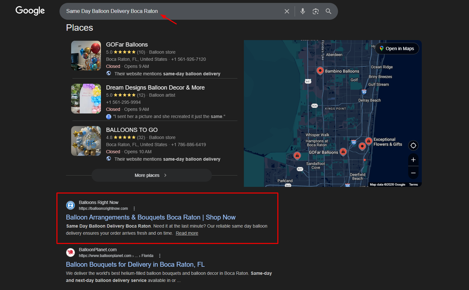Clear the search box text
This screenshot has height=290, width=469.
(287, 11)
